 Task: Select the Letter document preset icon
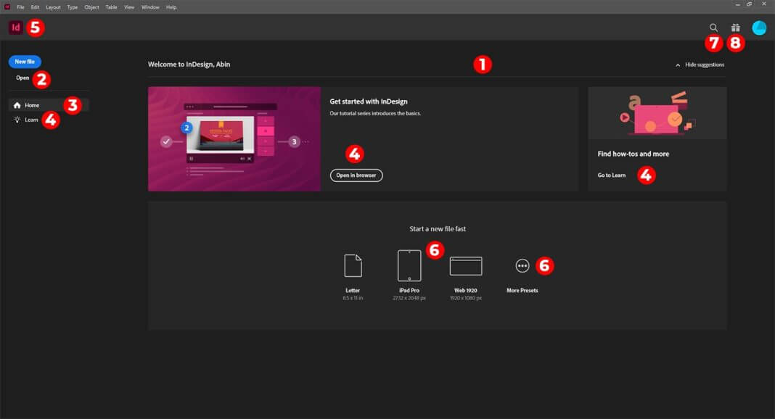(x=353, y=265)
